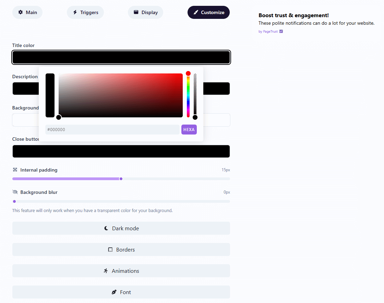Click the Close button color swatch

tap(121, 151)
